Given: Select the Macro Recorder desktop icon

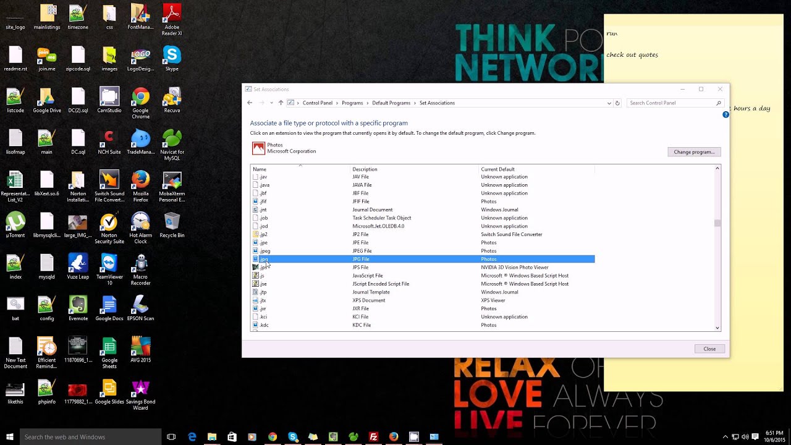Looking at the screenshot, I should [x=140, y=269].
